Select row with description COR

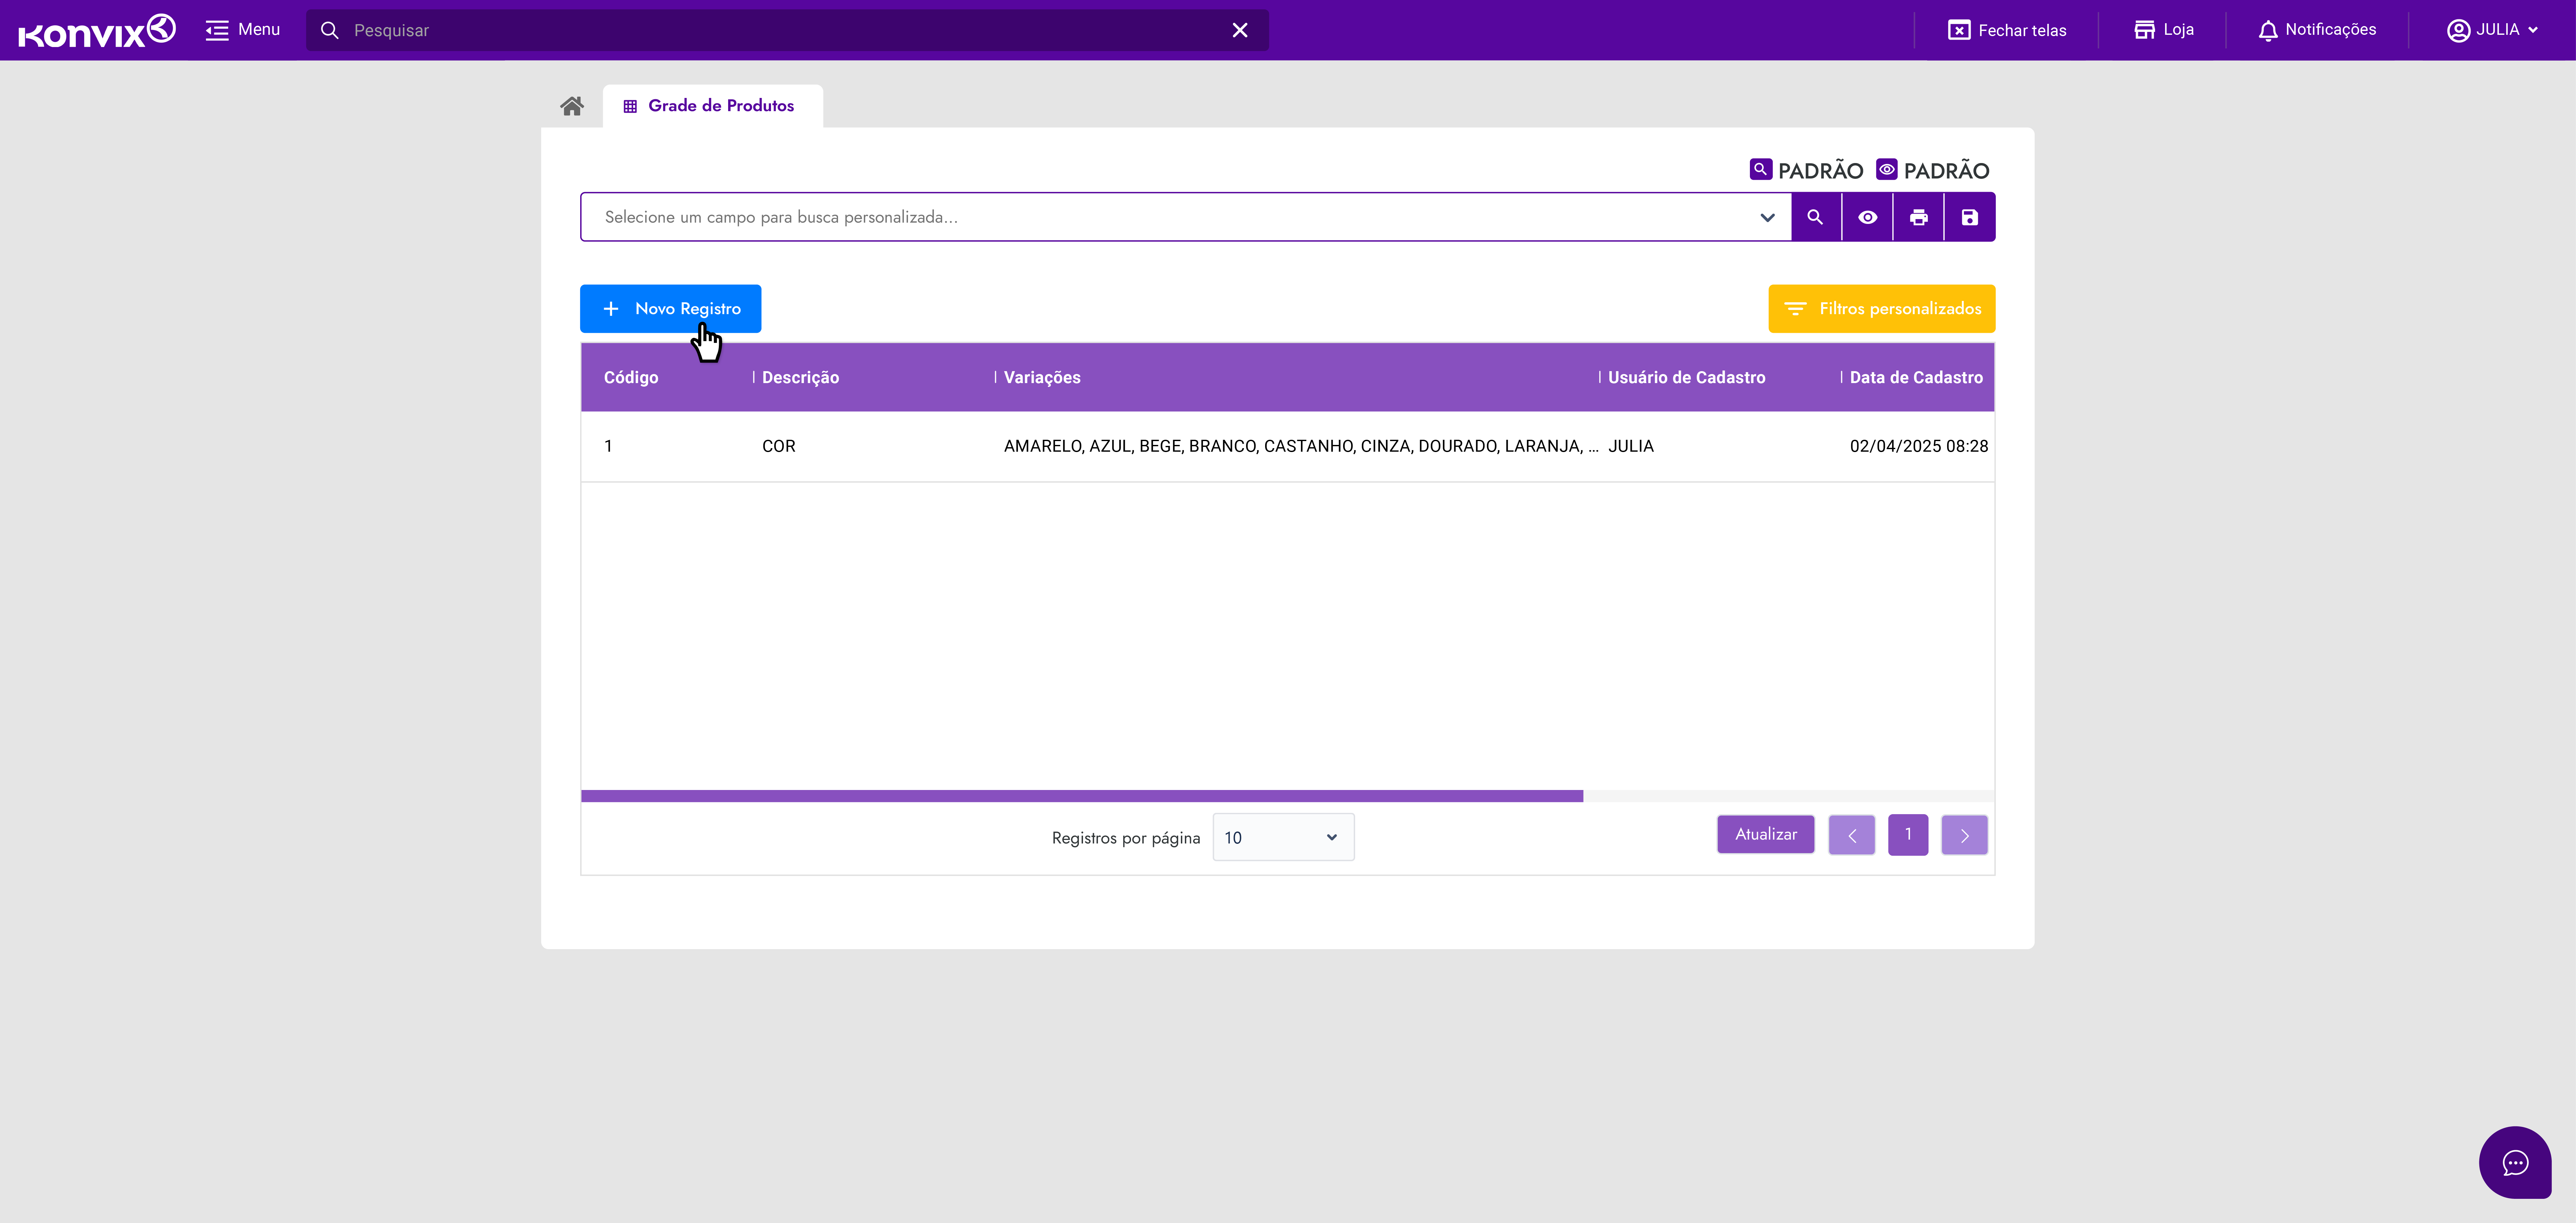1287,447
